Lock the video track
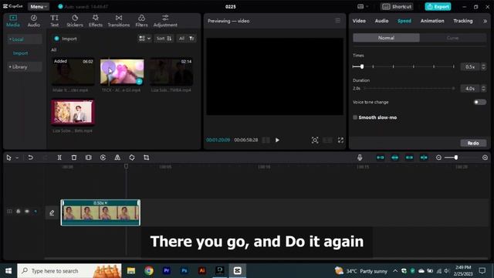The width and height of the screenshot is (494, 278). point(19,211)
